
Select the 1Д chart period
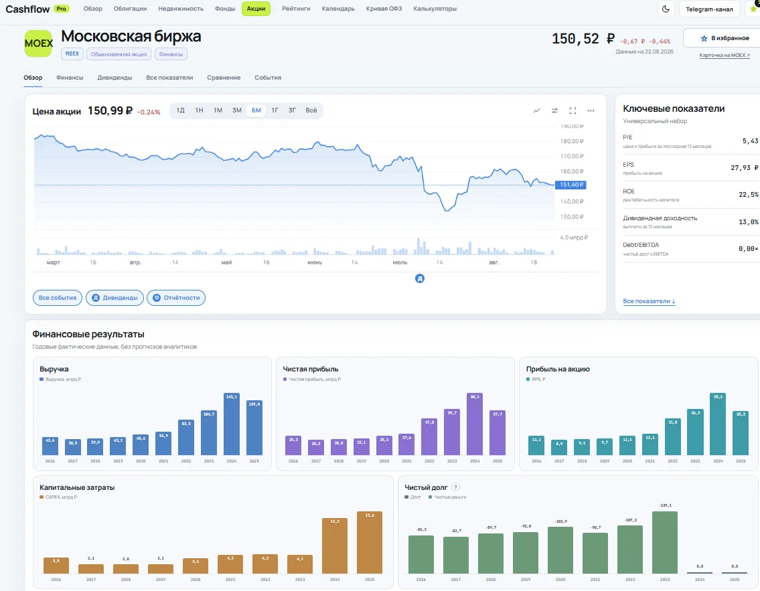tap(180, 110)
